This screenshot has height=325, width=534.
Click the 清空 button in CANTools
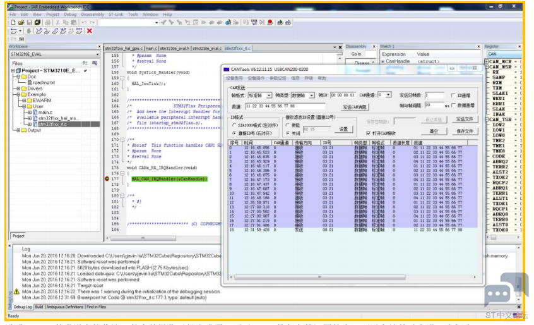434,132
